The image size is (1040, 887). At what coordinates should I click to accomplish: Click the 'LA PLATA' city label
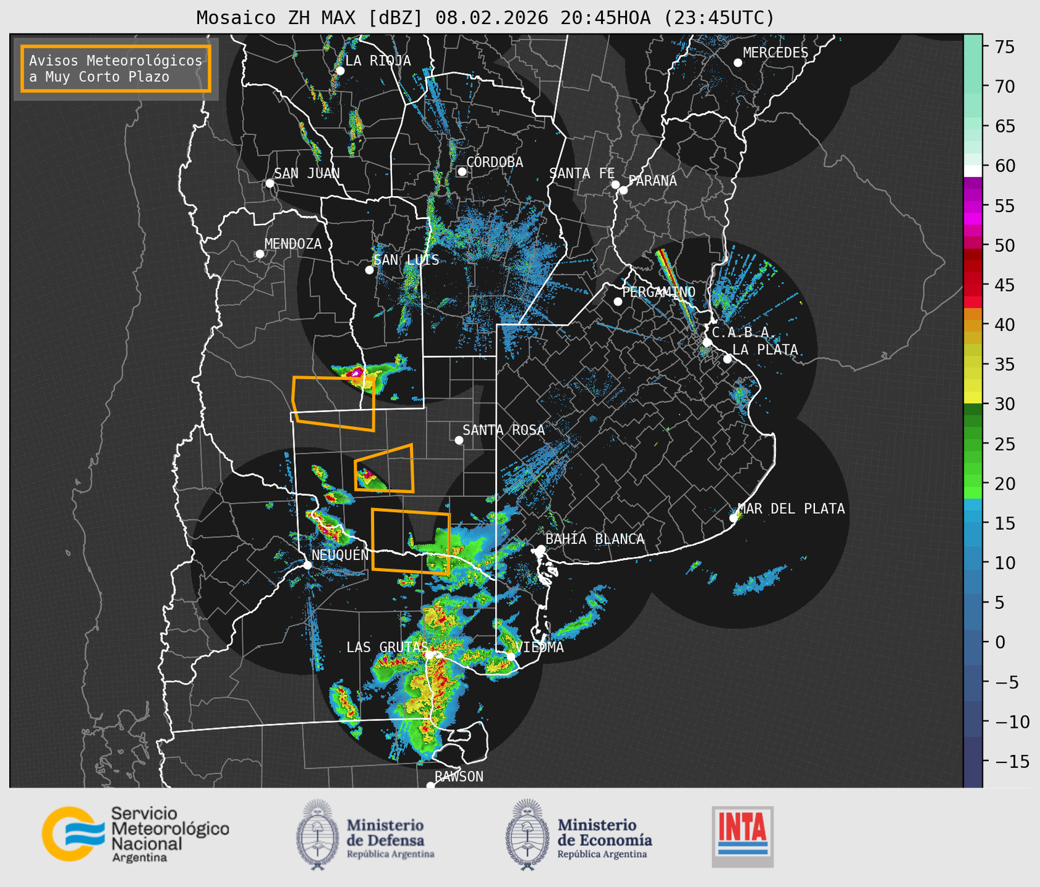pyautogui.click(x=765, y=350)
